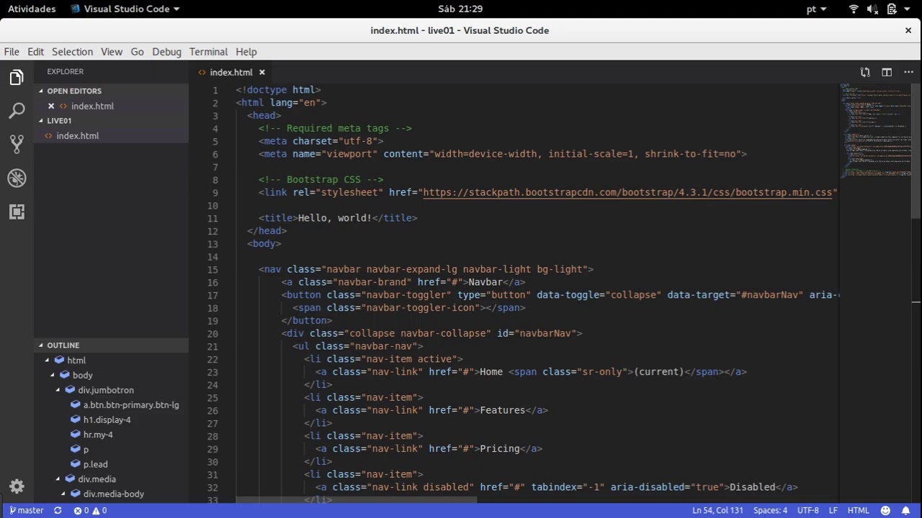Click the open changes icon in editor toolbar

coord(865,72)
